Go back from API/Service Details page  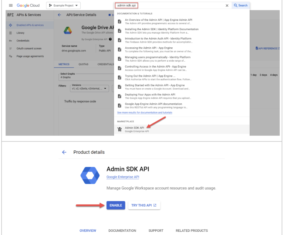(60, 15)
